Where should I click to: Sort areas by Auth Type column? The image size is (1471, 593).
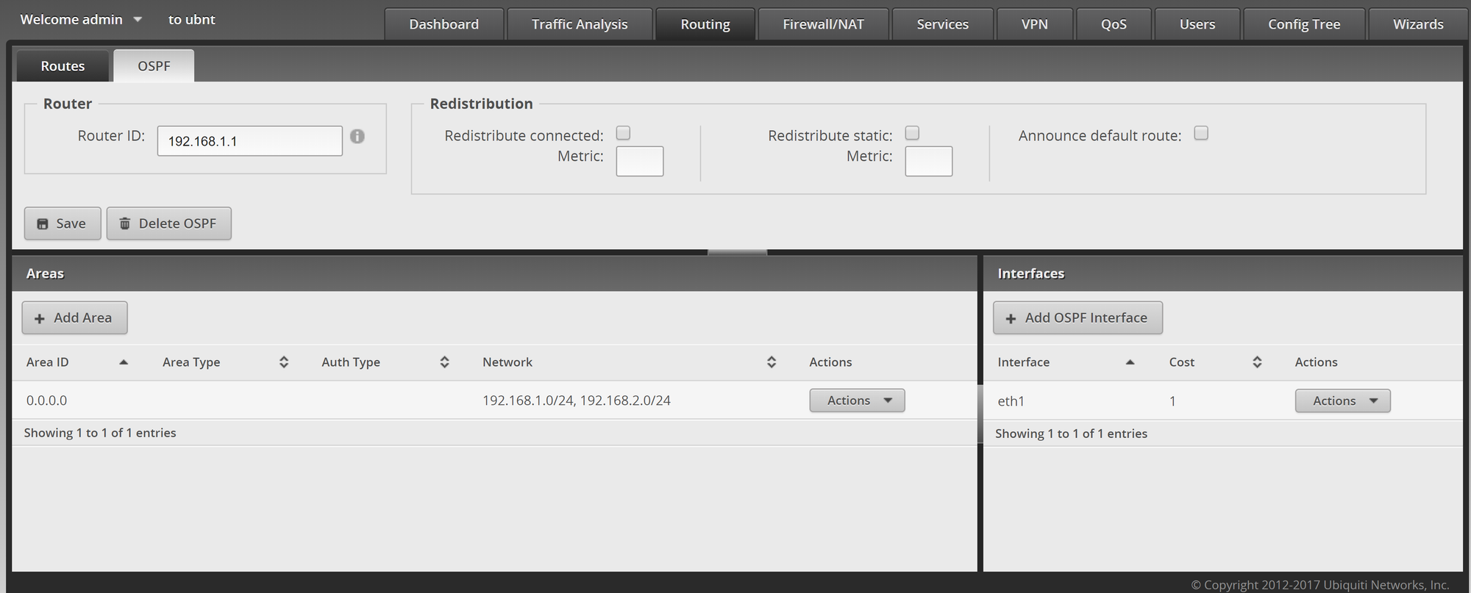(x=444, y=362)
